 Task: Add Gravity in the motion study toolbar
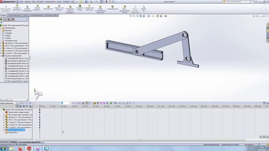pos(111,103)
